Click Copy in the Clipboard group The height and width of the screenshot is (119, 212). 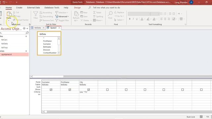click(x=17, y=16)
